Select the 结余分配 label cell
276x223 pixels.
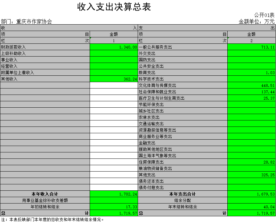[183, 200]
